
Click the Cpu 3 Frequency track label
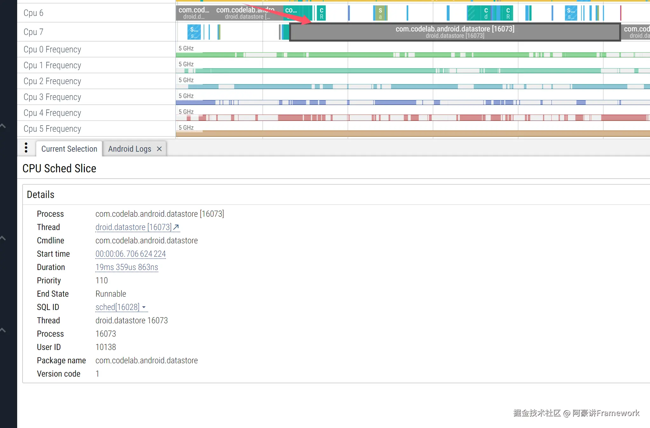(52, 97)
